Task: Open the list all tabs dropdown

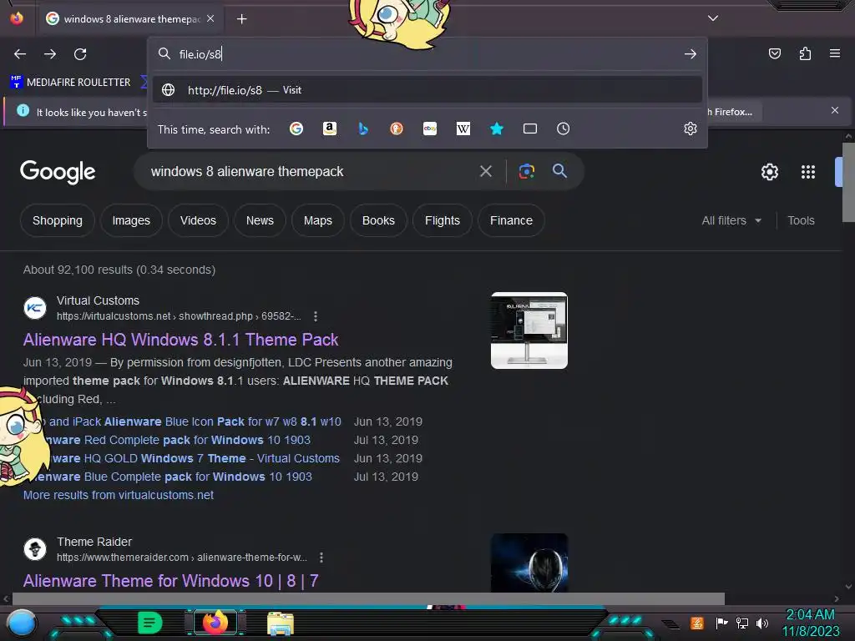Action: click(713, 18)
